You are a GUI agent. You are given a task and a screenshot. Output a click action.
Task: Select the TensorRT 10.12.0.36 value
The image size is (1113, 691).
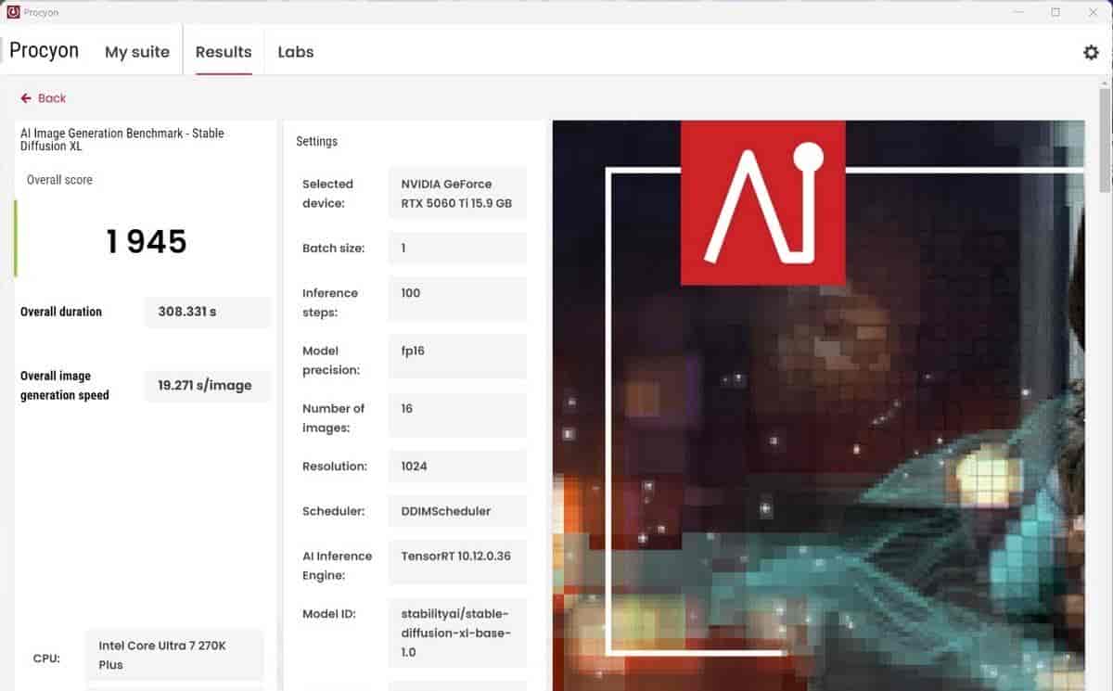457,562
